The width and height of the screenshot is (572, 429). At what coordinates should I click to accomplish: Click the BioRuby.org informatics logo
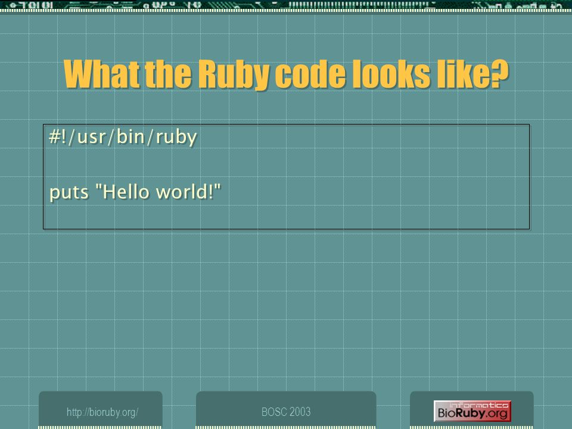pyautogui.click(x=472, y=411)
